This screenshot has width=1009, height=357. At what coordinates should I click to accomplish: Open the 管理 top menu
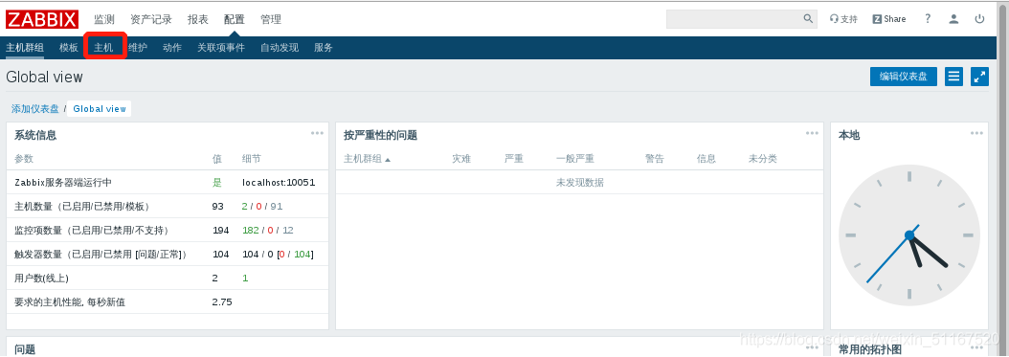(x=271, y=19)
